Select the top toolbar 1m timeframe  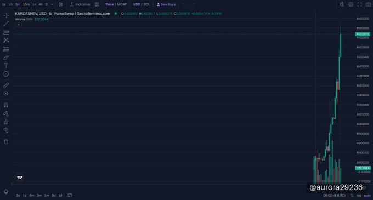(10, 4)
